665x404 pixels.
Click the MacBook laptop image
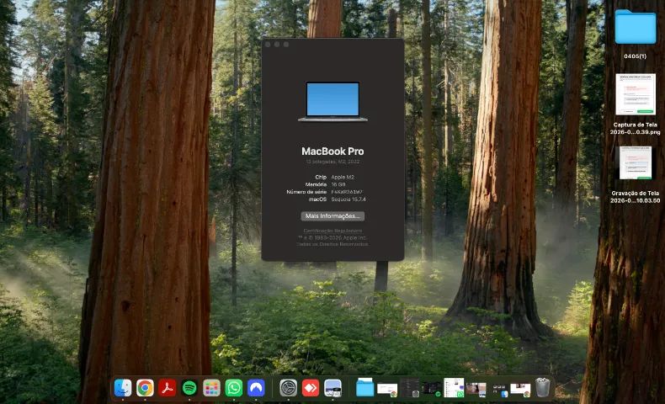tap(332, 102)
